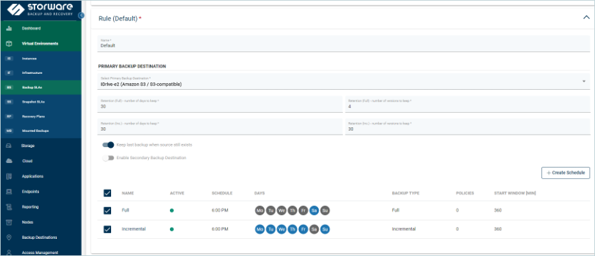595x256 pixels.
Task: Click the Storage disk icon
Action: point(9,146)
